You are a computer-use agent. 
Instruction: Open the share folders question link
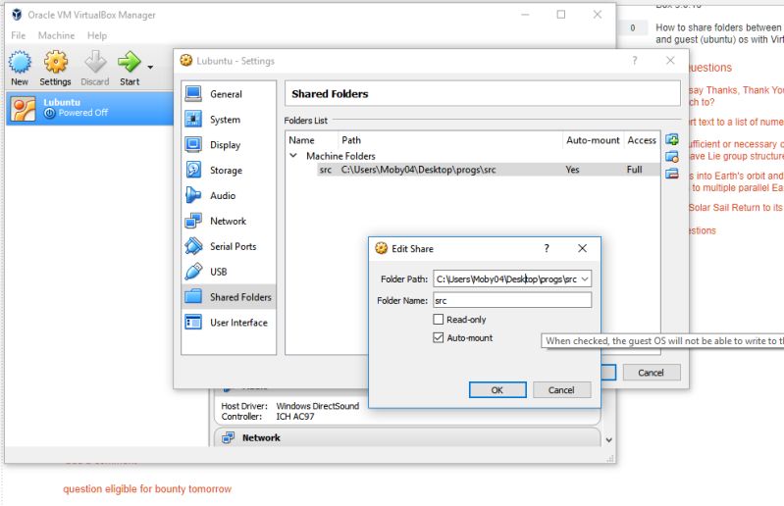point(719,33)
